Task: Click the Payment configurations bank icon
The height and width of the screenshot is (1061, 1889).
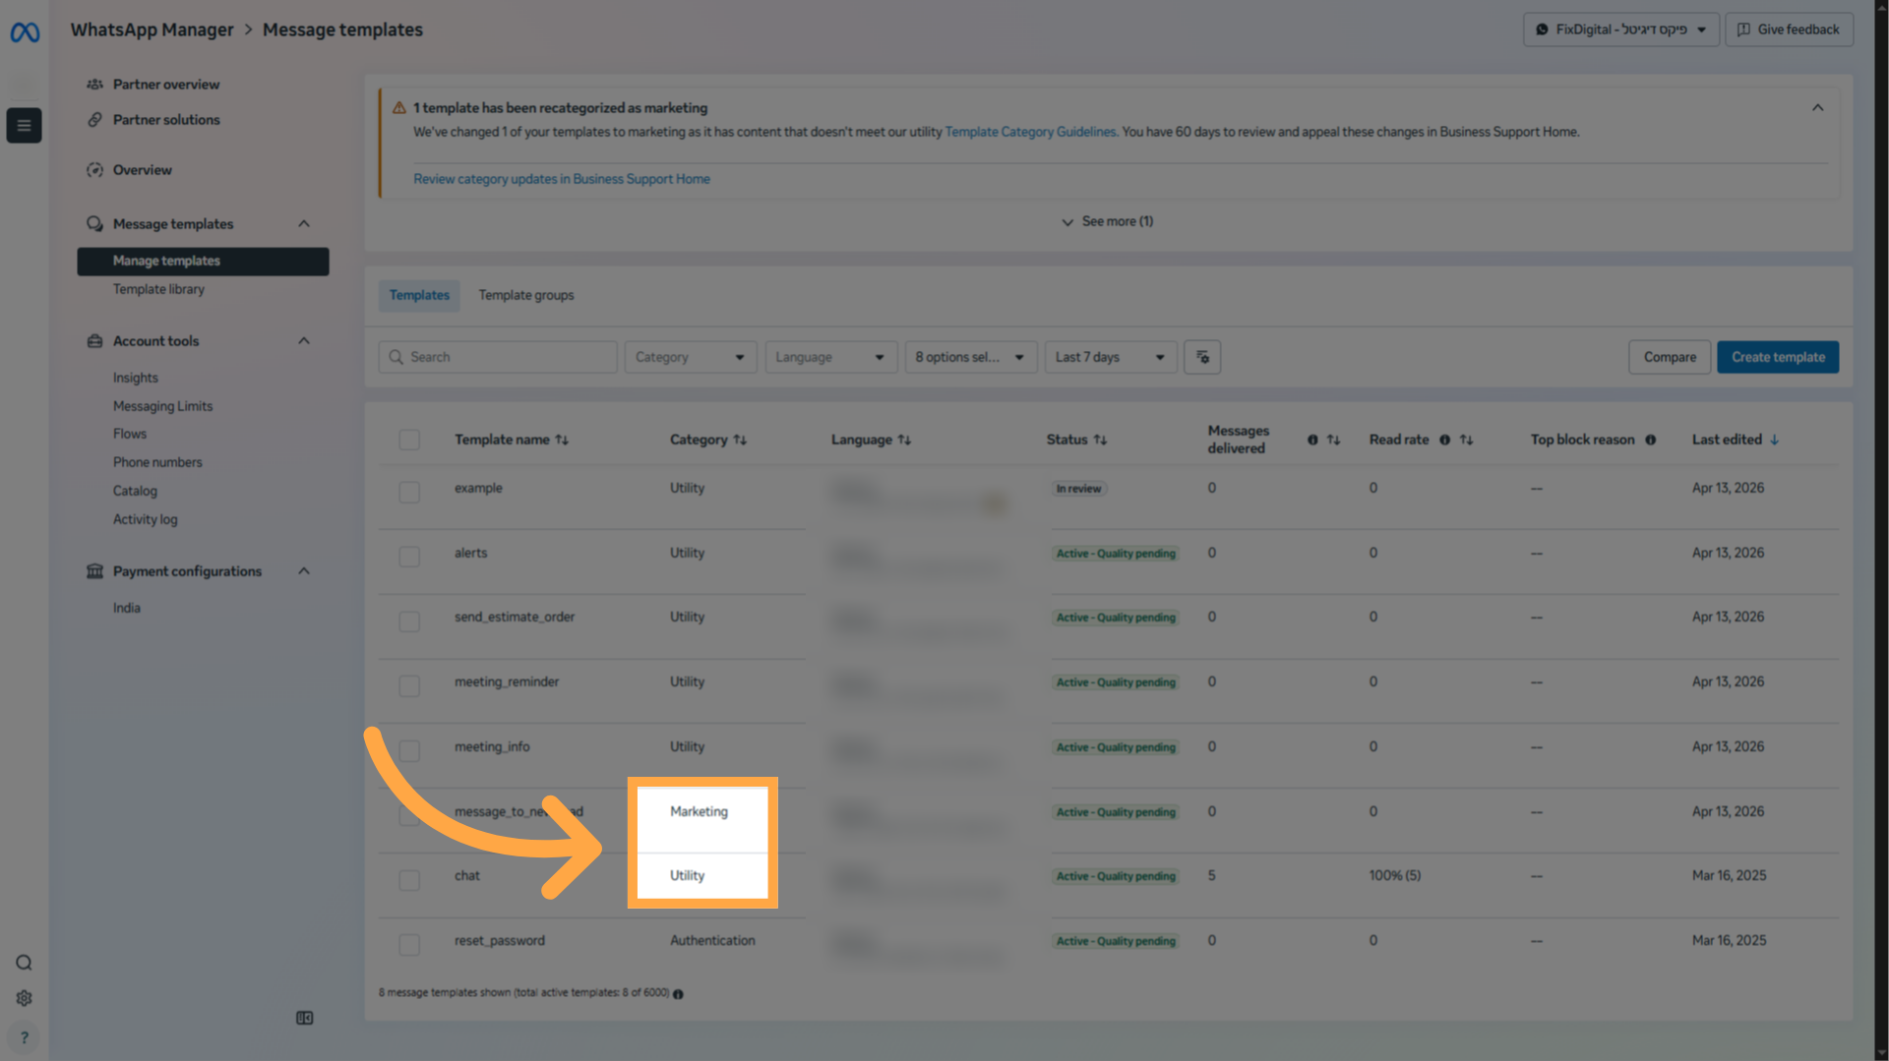Action: [x=94, y=571]
